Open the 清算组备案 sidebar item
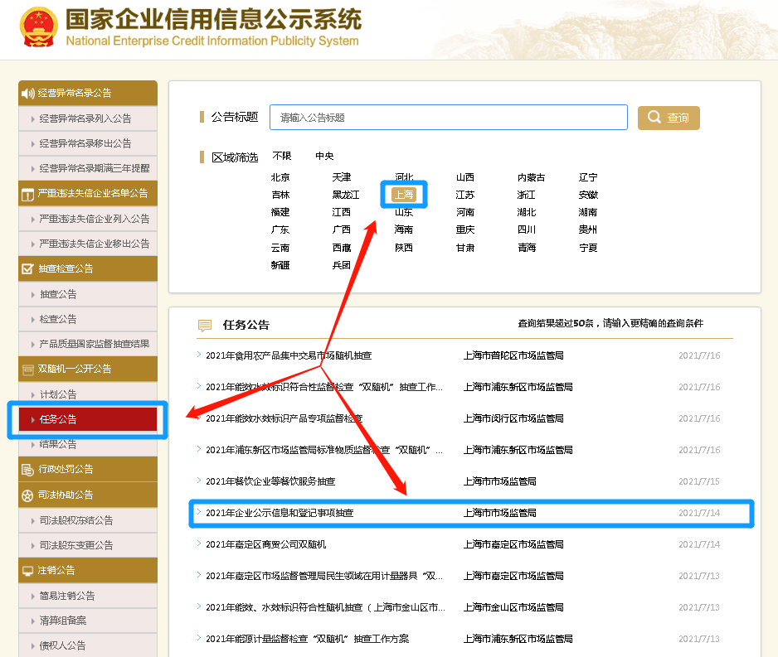The height and width of the screenshot is (657, 778). tap(88, 621)
